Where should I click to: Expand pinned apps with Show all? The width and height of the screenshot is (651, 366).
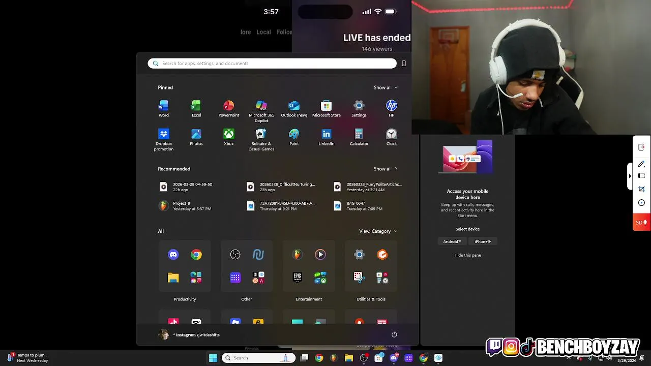(x=386, y=87)
